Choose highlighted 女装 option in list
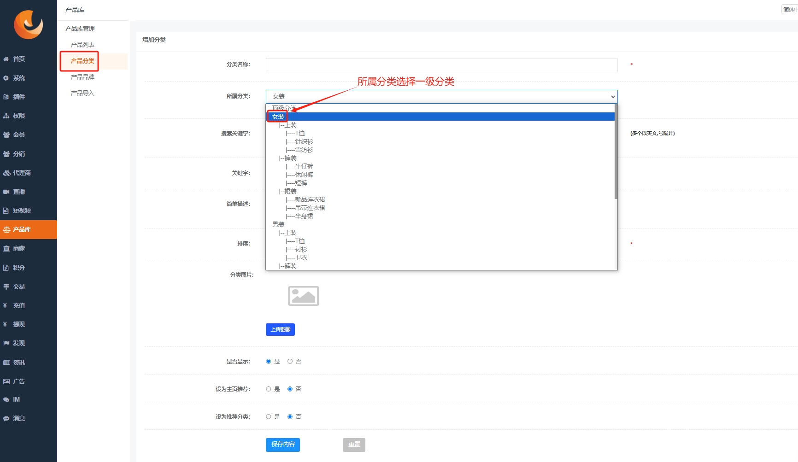 coord(440,117)
